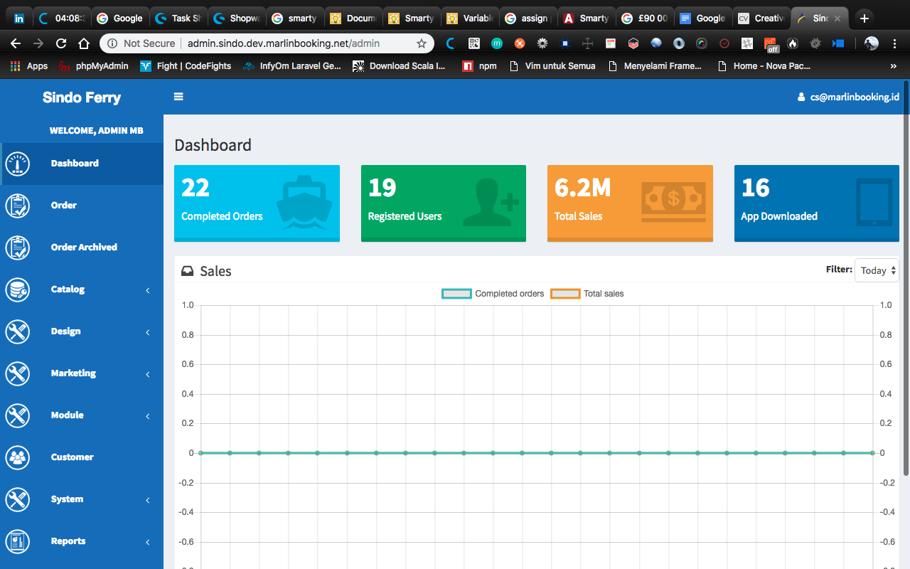Bookmark page with the star icon
The width and height of the screenshot is (910, 569).
421,43
